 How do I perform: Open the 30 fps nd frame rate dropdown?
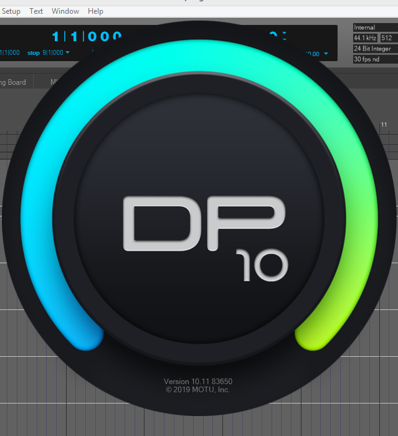[376, 59]
